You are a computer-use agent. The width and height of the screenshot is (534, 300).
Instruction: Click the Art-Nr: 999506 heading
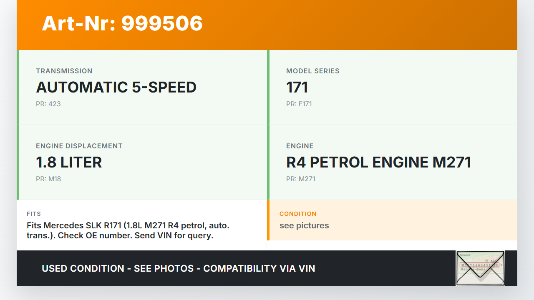122,23
